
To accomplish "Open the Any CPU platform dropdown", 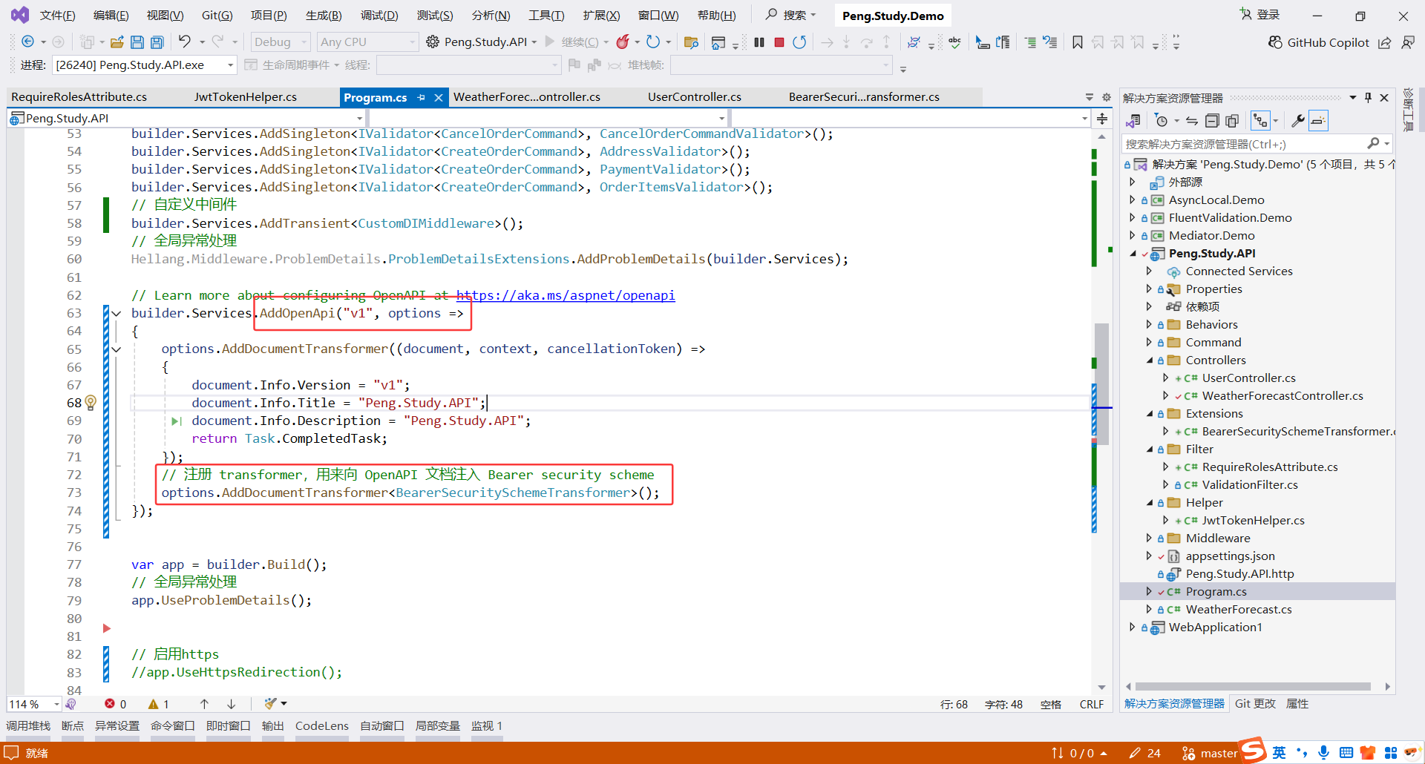I will tap(368, 42).
